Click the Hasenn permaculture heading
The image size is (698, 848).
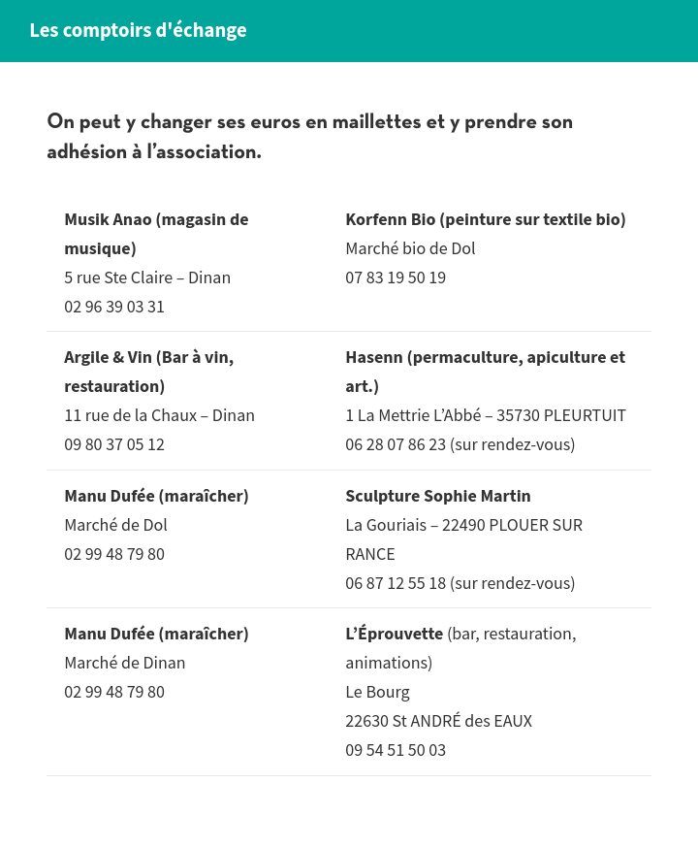pos(485,372)
